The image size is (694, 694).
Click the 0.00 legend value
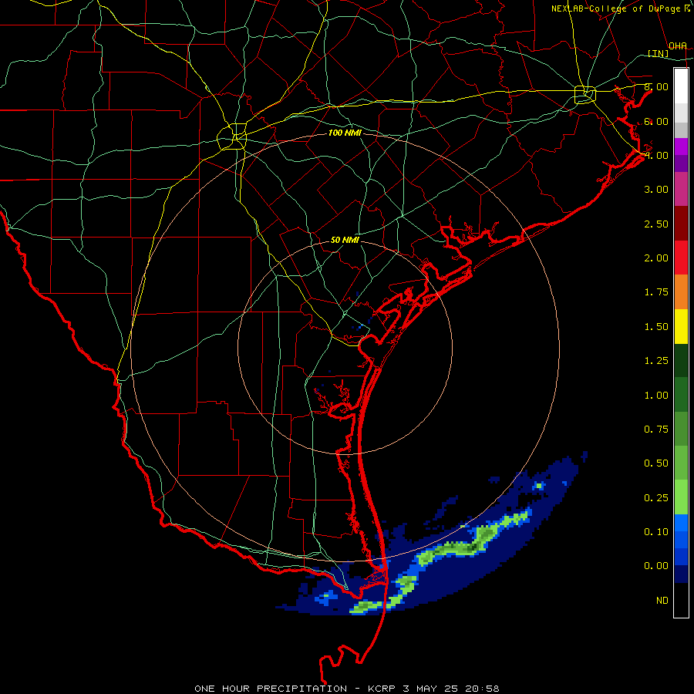(656, 566)
